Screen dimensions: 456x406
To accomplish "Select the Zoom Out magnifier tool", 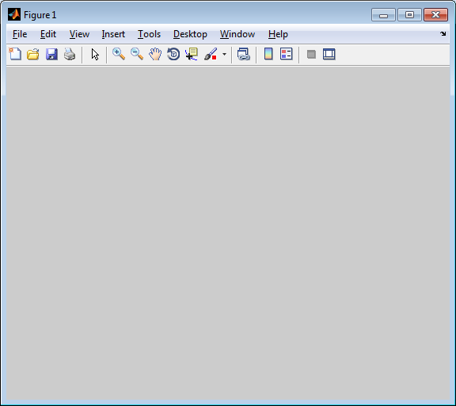I will tap(137, 54).
